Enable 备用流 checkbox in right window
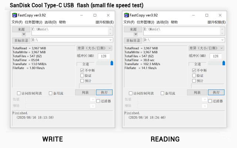Viewport: 237px width, 148px height. pyautogui.click(x=163, y=93)
